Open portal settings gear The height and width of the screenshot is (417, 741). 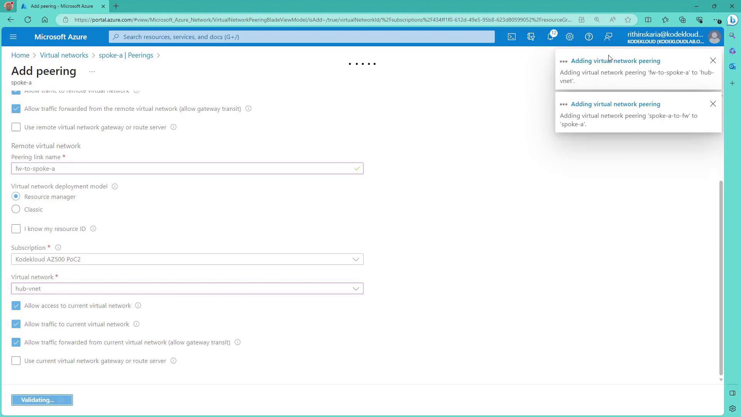(x=569, y=37)
